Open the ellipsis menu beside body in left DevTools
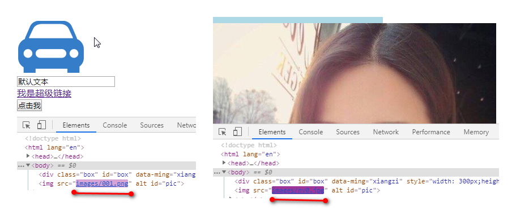The image size is (516, 215). click(x=21, y=166)
